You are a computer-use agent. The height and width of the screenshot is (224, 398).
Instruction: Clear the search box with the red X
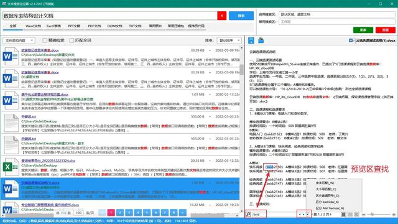(x=221, y=16)
